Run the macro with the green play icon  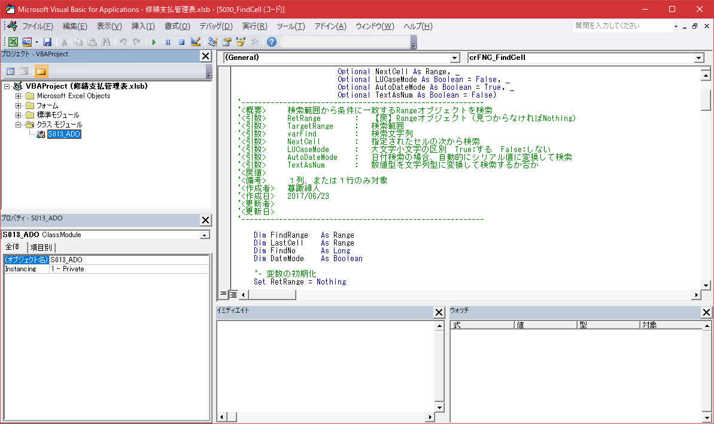coord(154,42)
